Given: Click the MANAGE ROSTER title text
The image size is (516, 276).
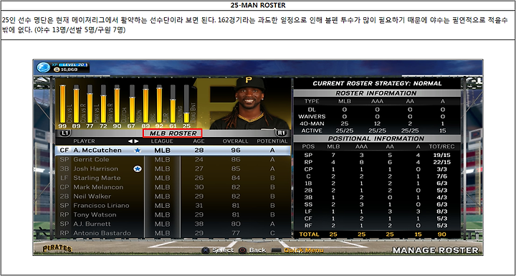Looking at the screenshot, I should click(x=436, y=250).
